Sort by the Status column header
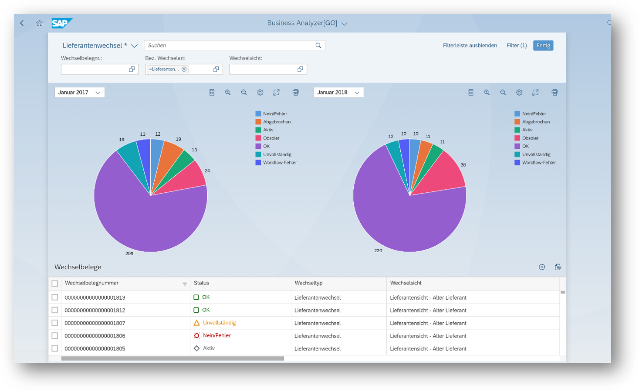 point(202,283)
